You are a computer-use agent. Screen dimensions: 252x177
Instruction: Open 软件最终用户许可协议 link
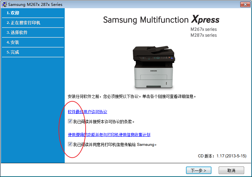coord(87,112)
